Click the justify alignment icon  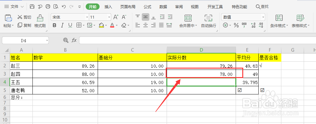point(161,25)
